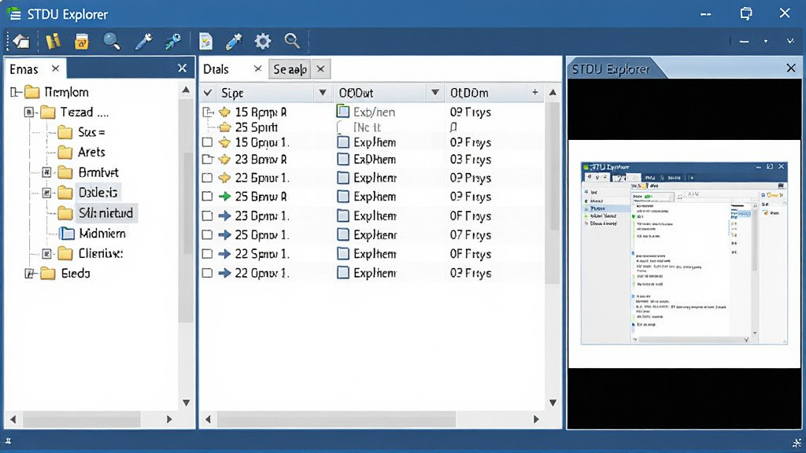Image resolution: width=806 pixels, height=453 pixels.
Task: Click the orange email folder toolbar icon
Action: tap(82, 42)
